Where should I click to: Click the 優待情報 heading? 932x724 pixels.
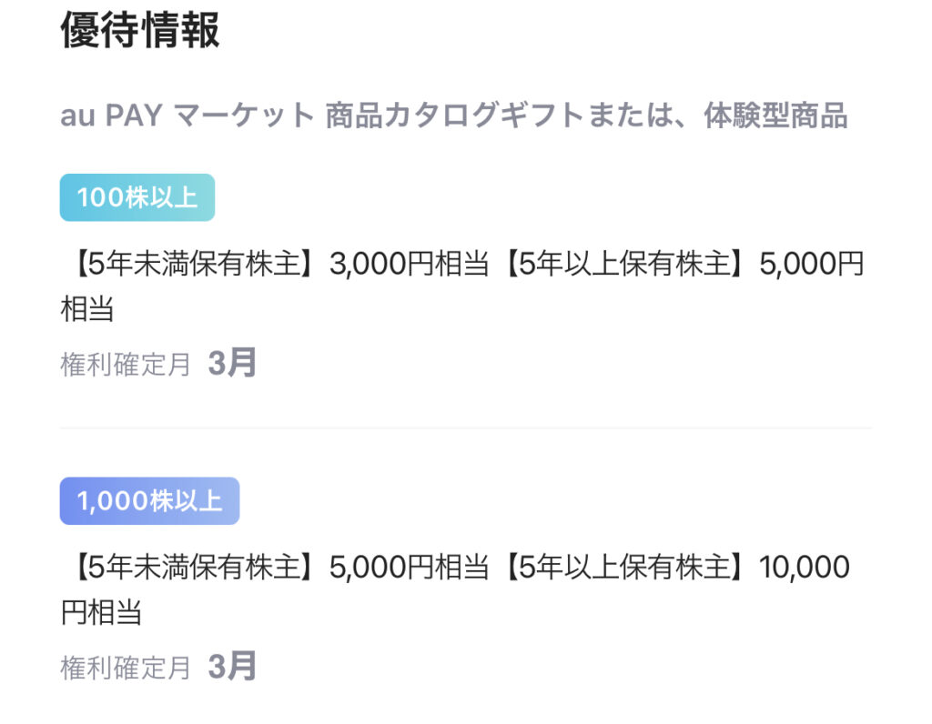click(x=140, y=30)
